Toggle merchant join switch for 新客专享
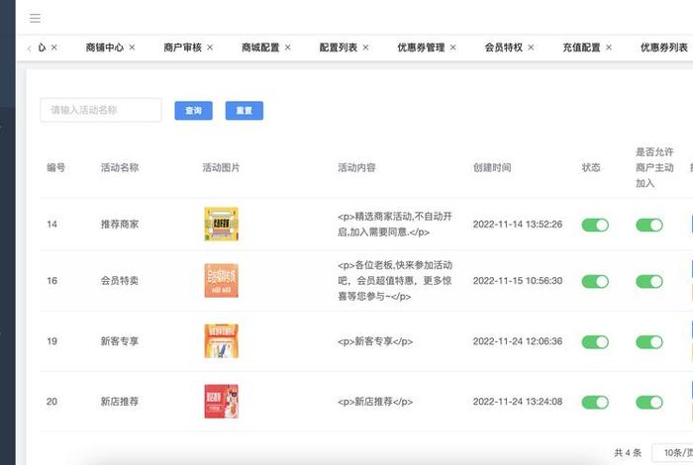The image size is (693, 465). 649,341
